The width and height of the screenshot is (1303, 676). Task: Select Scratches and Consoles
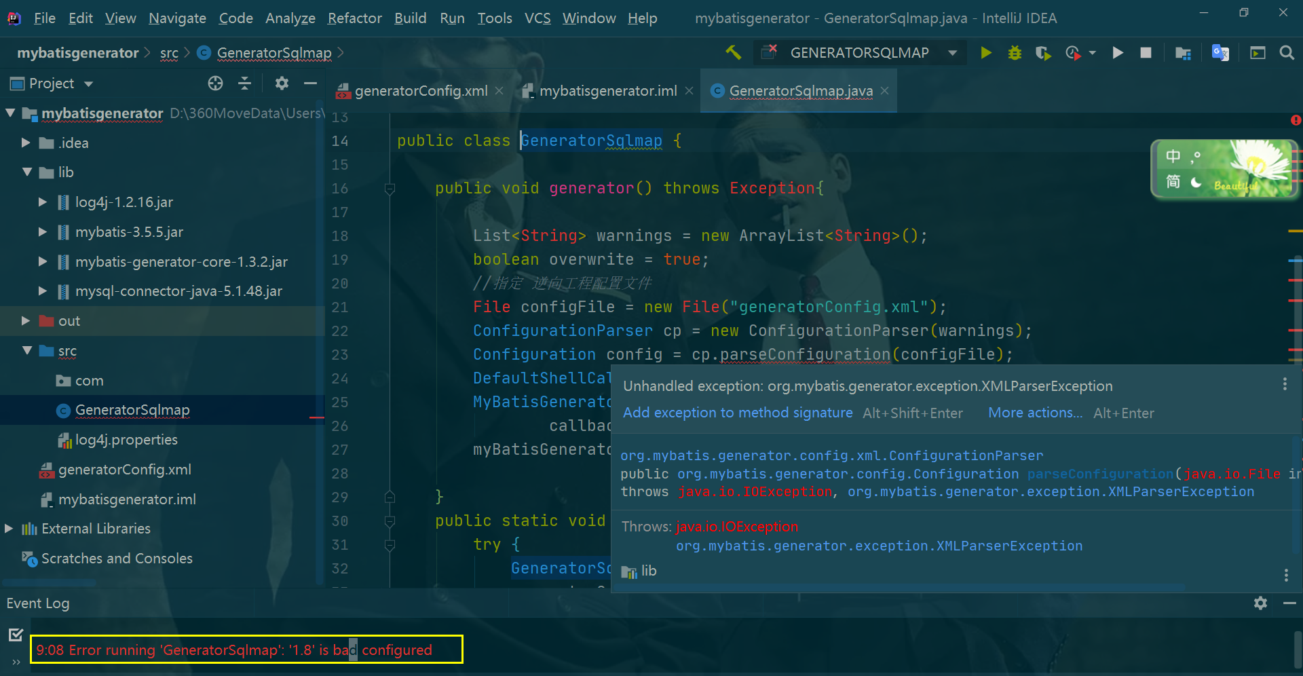117,559
